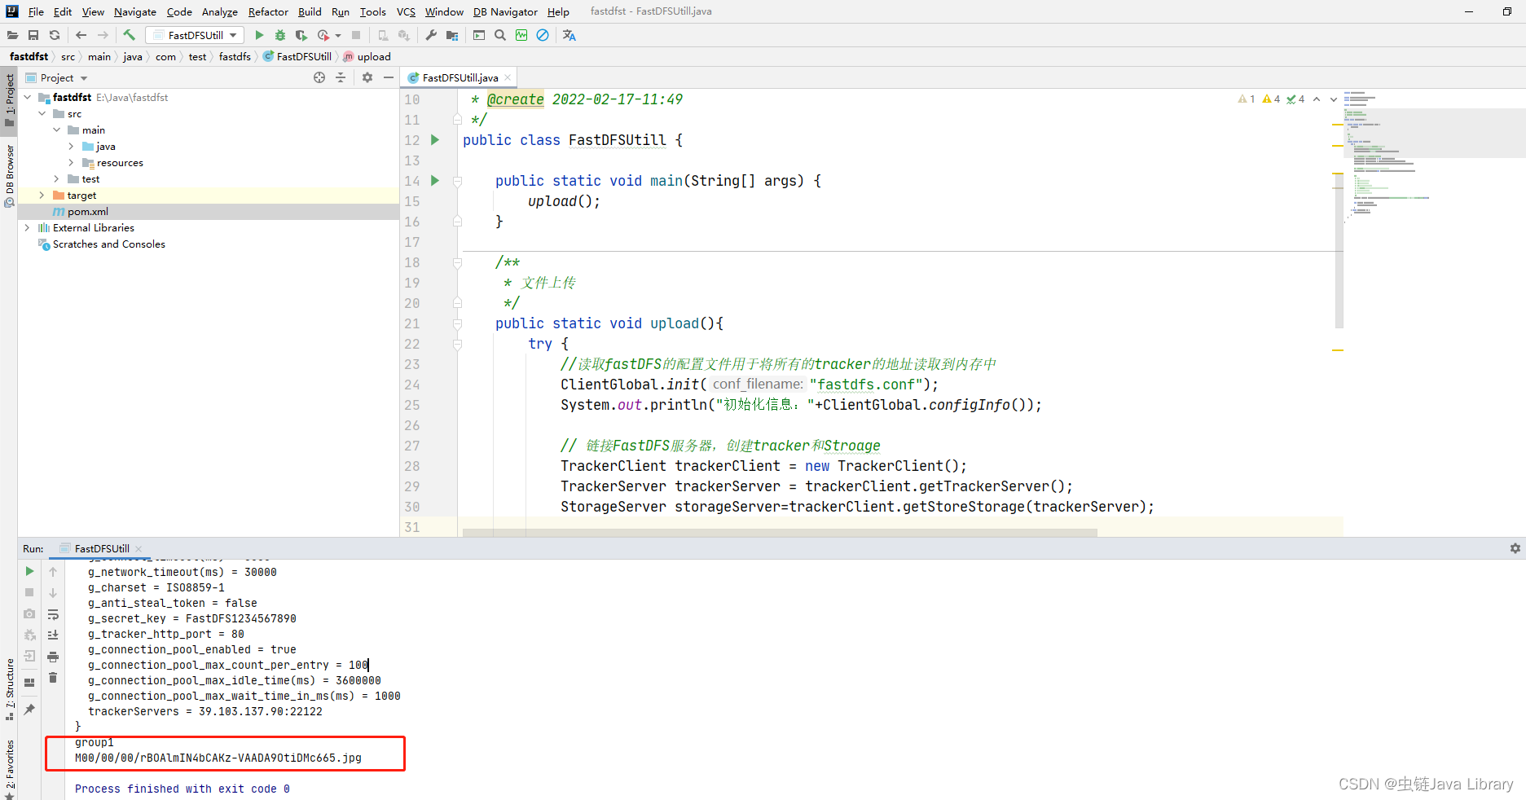Screen dimensions: 1526x800
Task: Expand the External Libraries node
Action: click(27, 228)
